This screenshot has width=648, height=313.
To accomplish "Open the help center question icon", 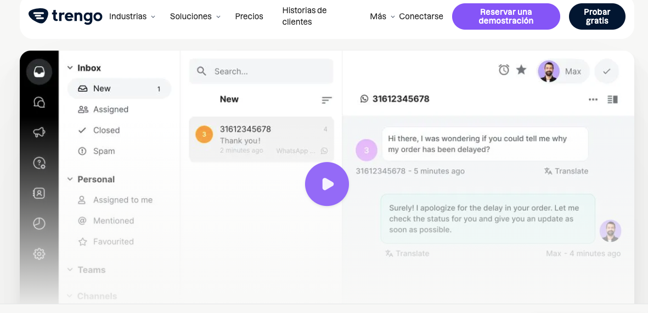I will click(x=40, y=163).
